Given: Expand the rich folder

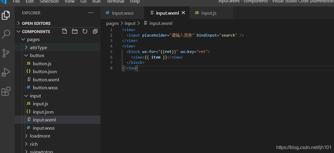Looking at the screenshot, I should 26,144.
